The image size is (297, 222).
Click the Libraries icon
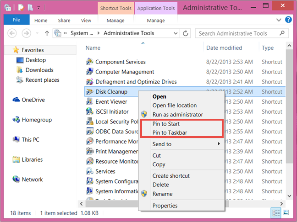pyautogui.click(x=16, y=160)
